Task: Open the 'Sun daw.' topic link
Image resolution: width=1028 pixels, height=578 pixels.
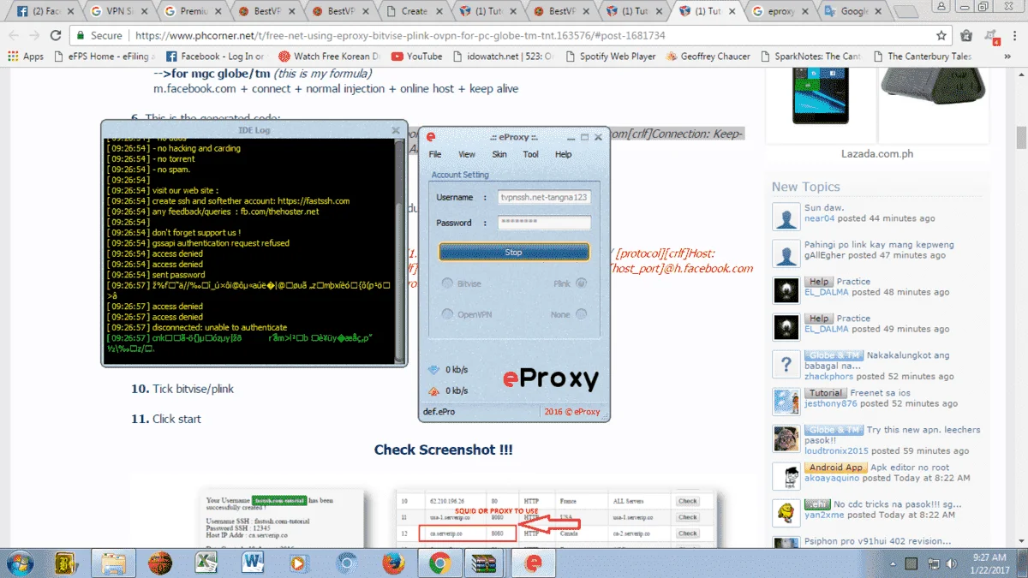Action: tap(824, 207)
